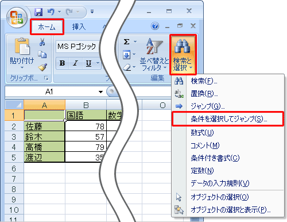The image size is (287, 222).
Task: Choose ジャンプ(G) from the menu
Action: 228,106
